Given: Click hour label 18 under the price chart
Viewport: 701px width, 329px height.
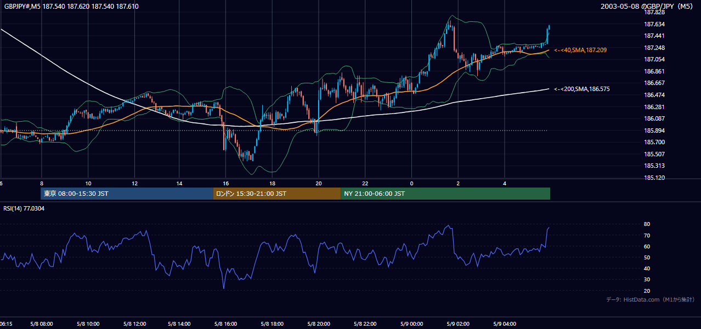Looking at the screenshot, I should point(272,183).
